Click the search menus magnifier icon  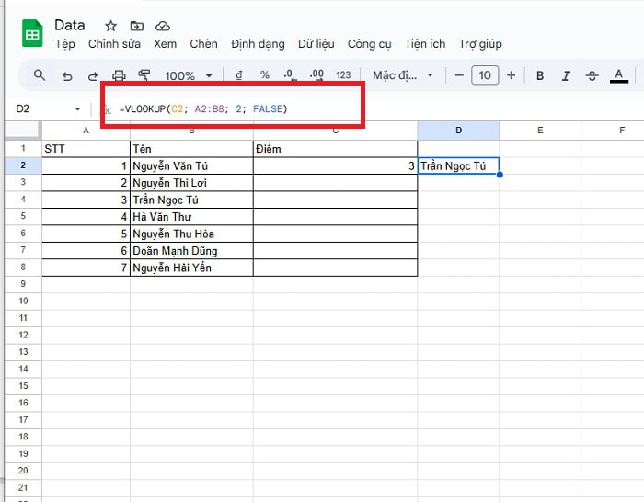click(40, 75)
